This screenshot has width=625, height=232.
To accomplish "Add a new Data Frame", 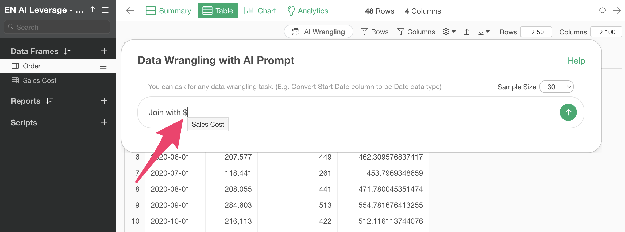I will click(104, 51).
